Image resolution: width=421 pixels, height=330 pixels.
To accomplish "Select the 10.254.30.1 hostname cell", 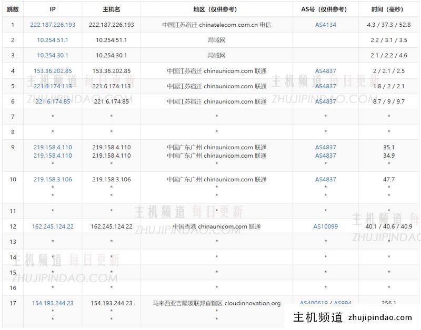I will [x=112, y=56].
